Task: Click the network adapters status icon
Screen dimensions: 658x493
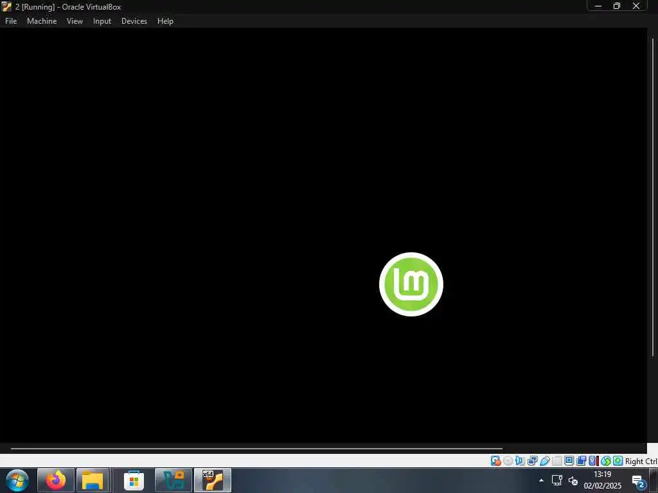Action: (x=533, y=461)
